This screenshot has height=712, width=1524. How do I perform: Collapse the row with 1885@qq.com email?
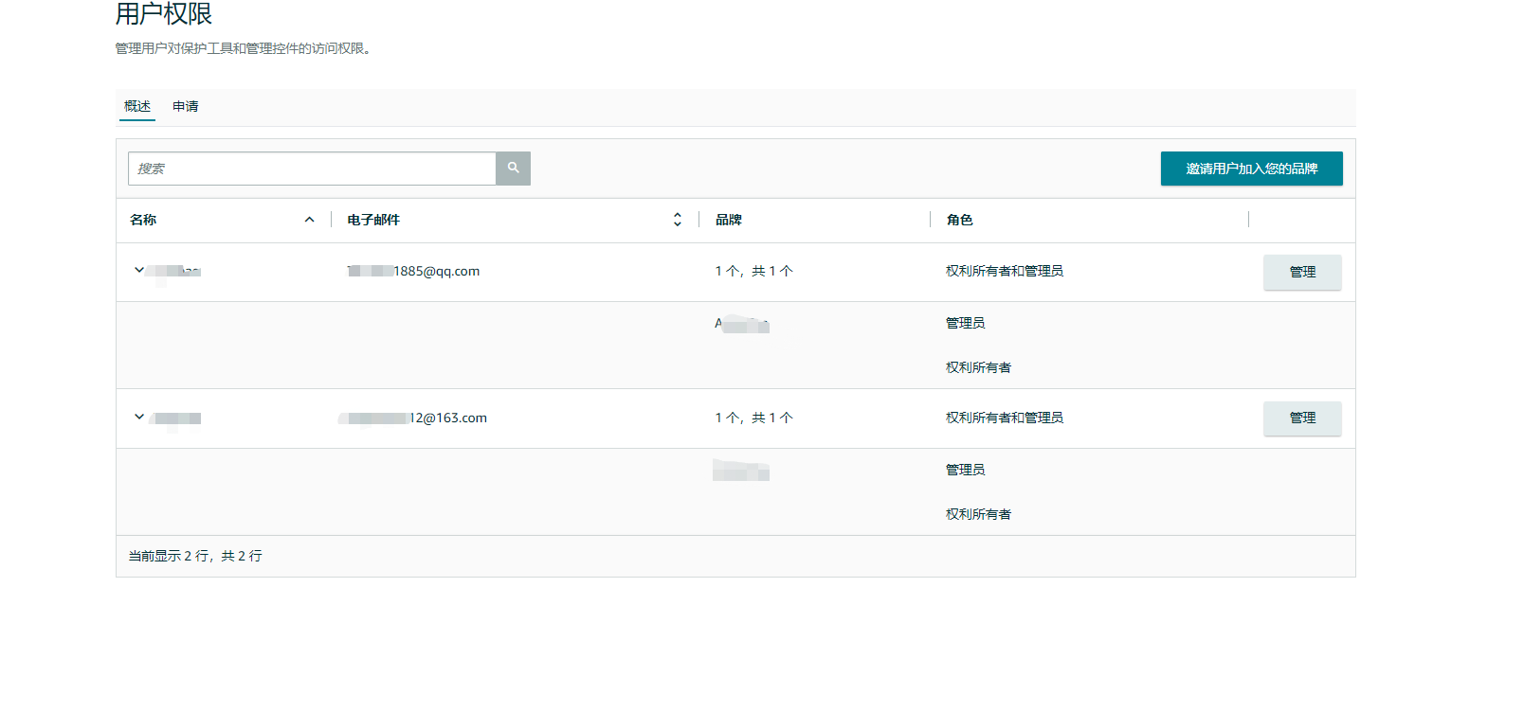(x=139, y=270)
